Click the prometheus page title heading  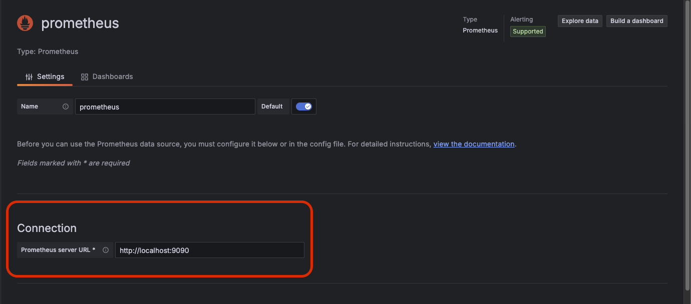click(x=80, y=23)
